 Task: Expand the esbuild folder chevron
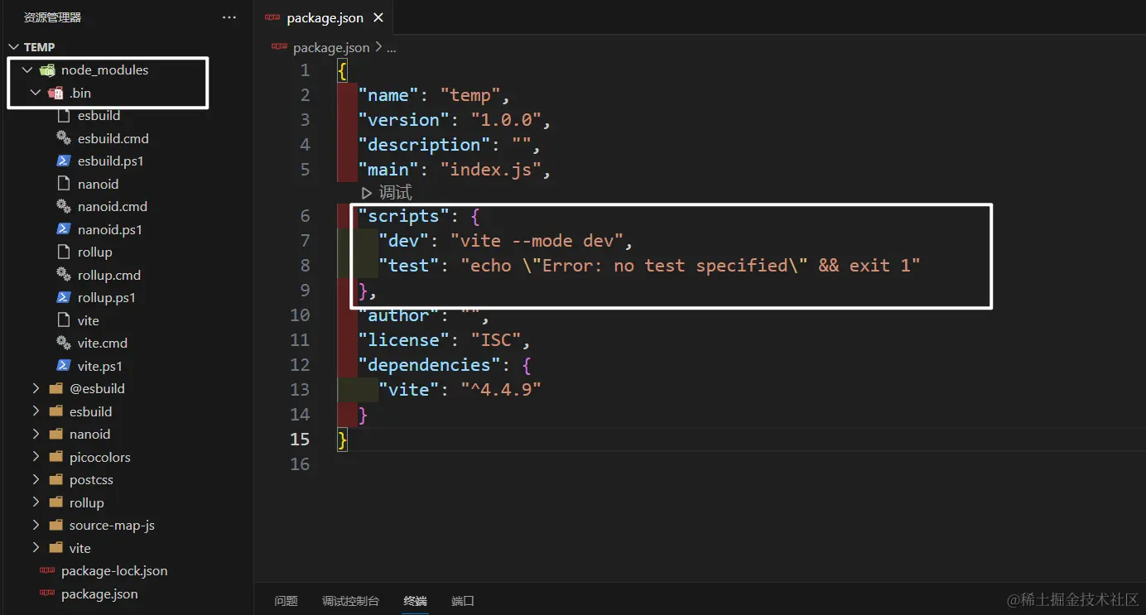(36, 411)
